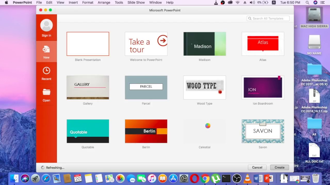Viewport: 330px width, 185px height.
Task: Pick the Ion Boardroom template
Action: click(263, 88)
